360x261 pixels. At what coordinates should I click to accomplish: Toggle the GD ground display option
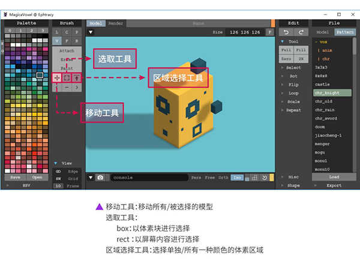click(x=58, y=172)
